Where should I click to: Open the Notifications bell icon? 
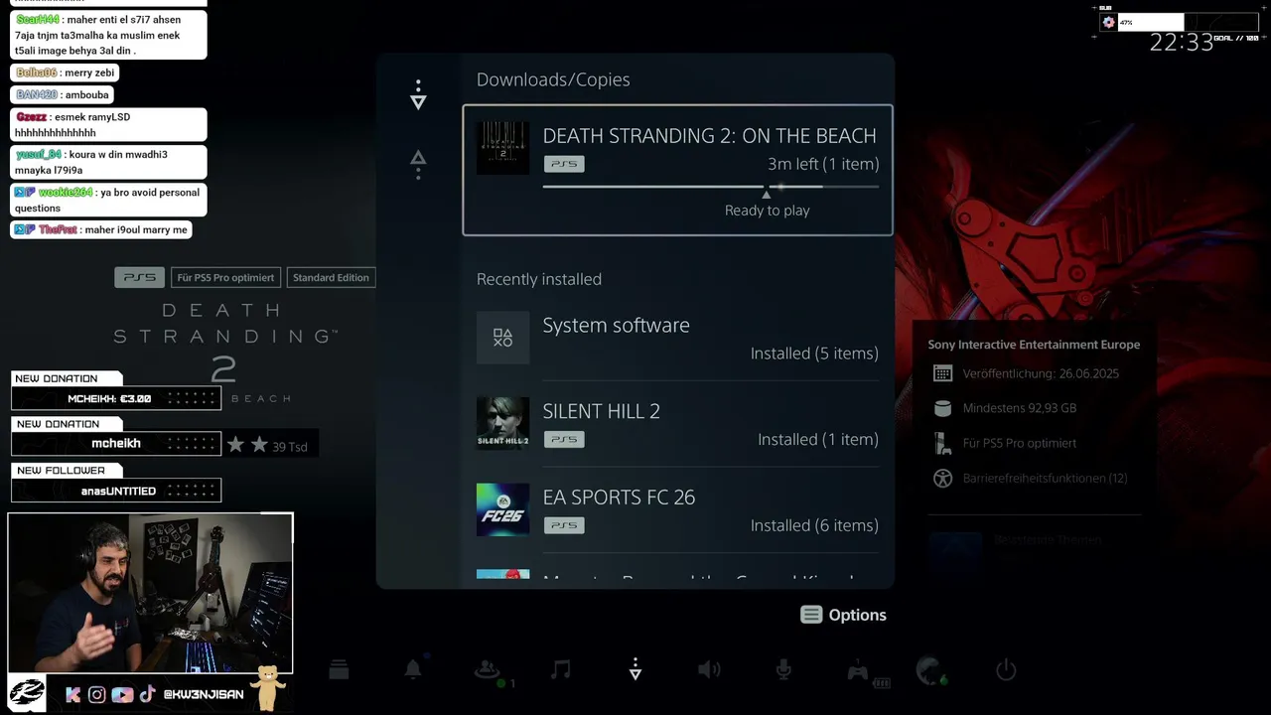tap(413, 670)
